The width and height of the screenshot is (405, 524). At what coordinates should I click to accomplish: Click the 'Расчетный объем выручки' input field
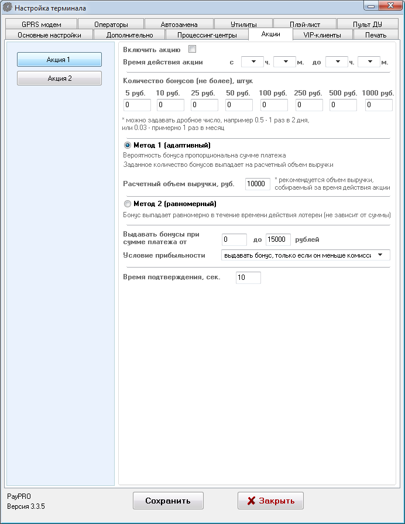click(x=258, y=184)
